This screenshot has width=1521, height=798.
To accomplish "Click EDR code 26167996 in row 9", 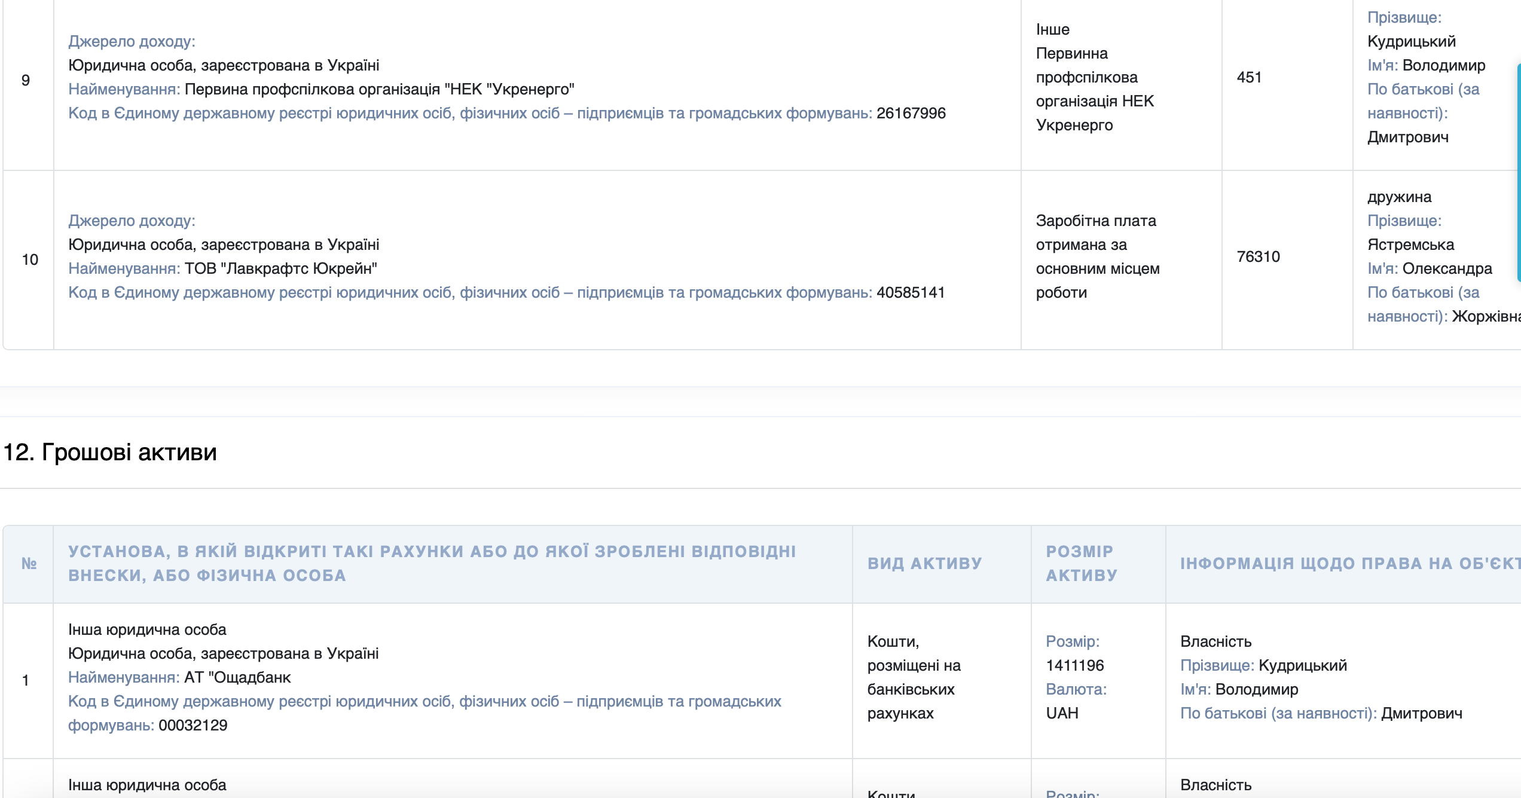I will (911, 114).
